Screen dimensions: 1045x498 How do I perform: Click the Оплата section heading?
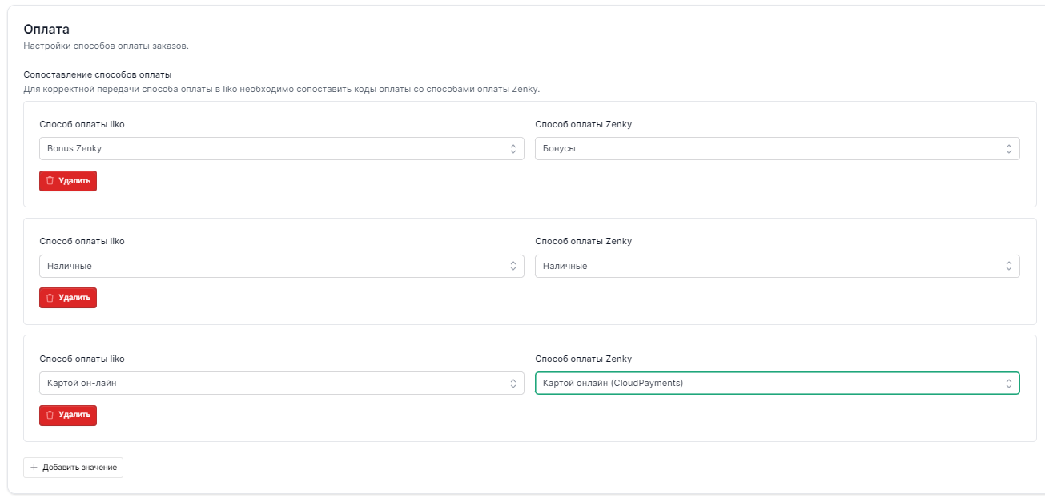point(46,30)
